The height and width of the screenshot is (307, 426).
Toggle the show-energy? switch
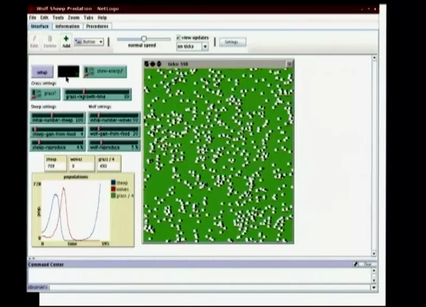point(105,71)
